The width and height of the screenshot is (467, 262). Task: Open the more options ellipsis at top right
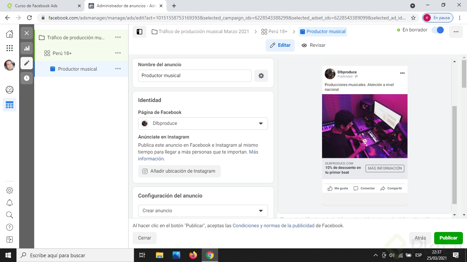[456, 32]
